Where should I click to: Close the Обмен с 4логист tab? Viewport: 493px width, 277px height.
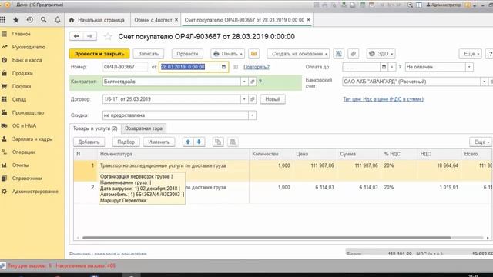click(176, 20)
